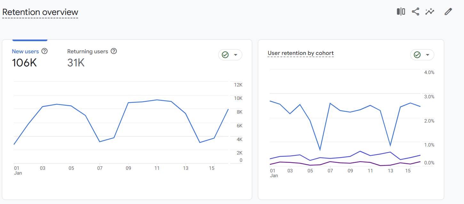Click the 01 Jan axis label on users chart
This screenshot has height=204, width=464.
[18, 170]
